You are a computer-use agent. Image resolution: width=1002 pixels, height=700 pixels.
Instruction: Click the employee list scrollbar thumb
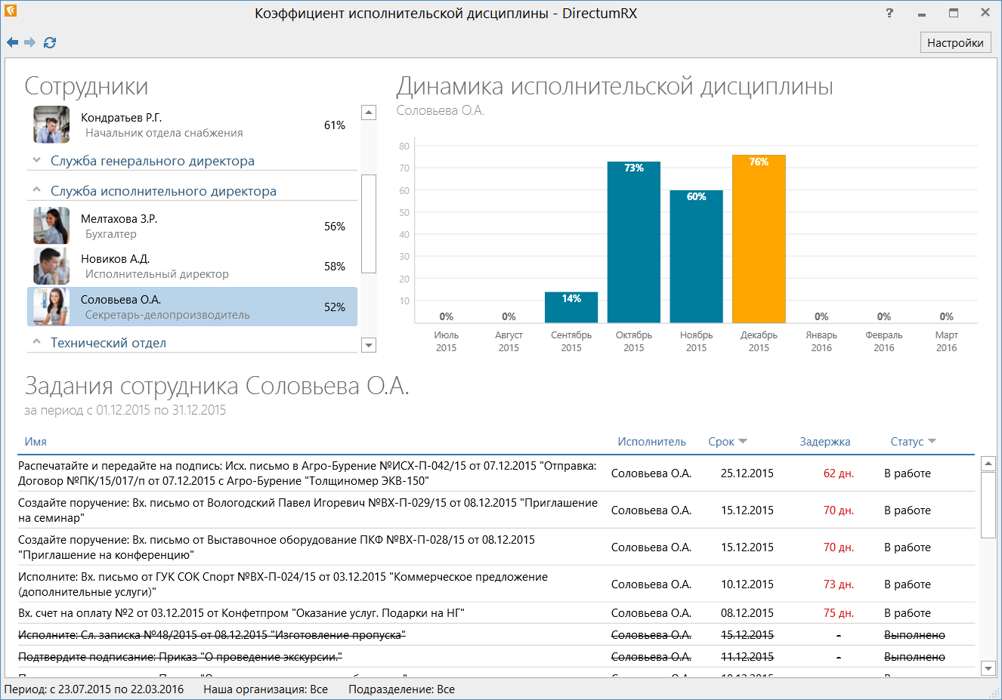coord(369,224)
